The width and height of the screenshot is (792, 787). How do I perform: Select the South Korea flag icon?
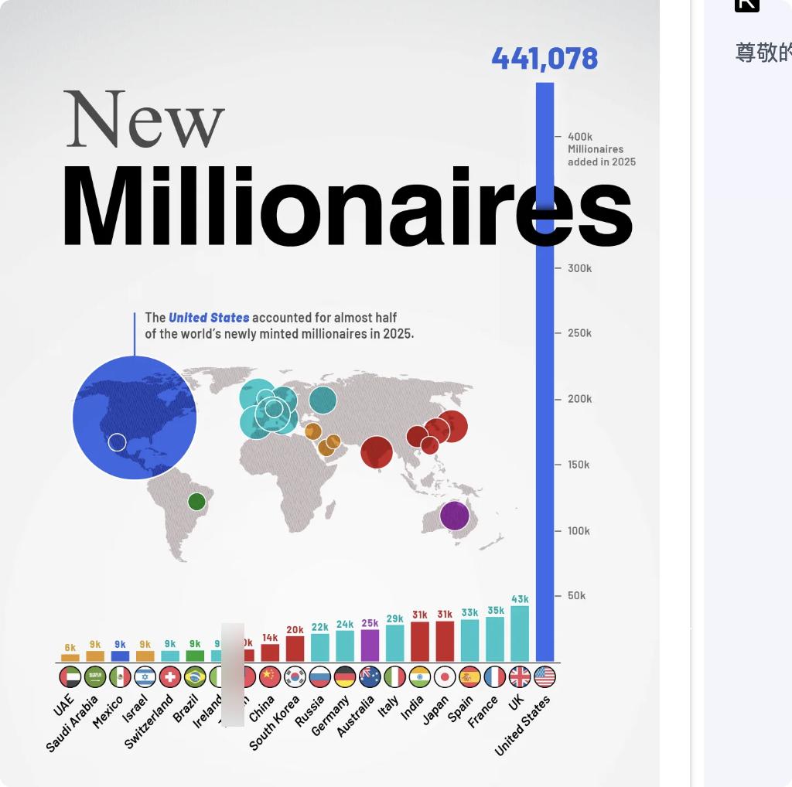point(295,677)
